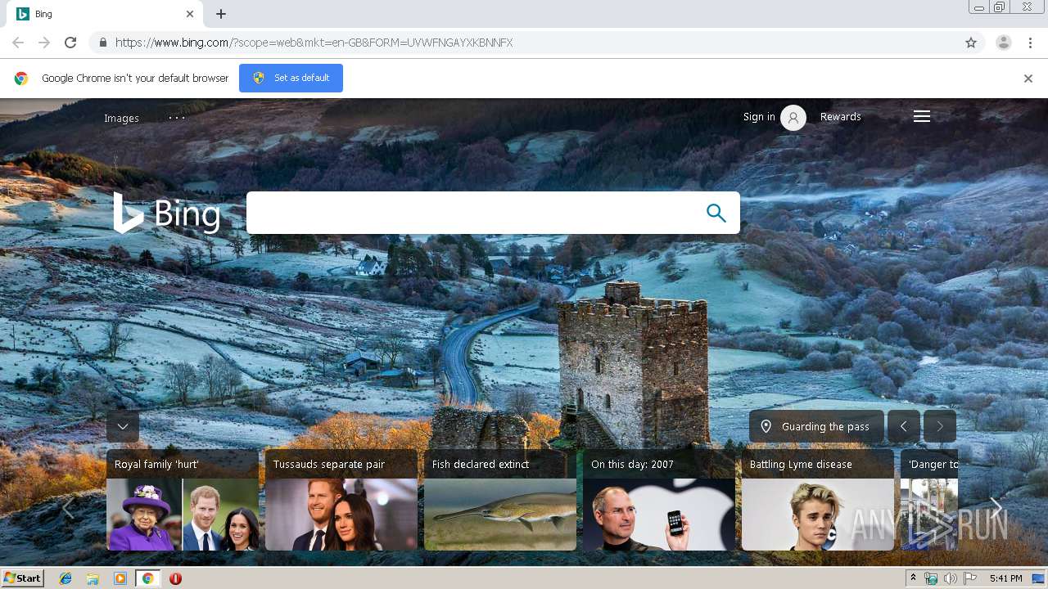Click Sign in on Bing

759,117
